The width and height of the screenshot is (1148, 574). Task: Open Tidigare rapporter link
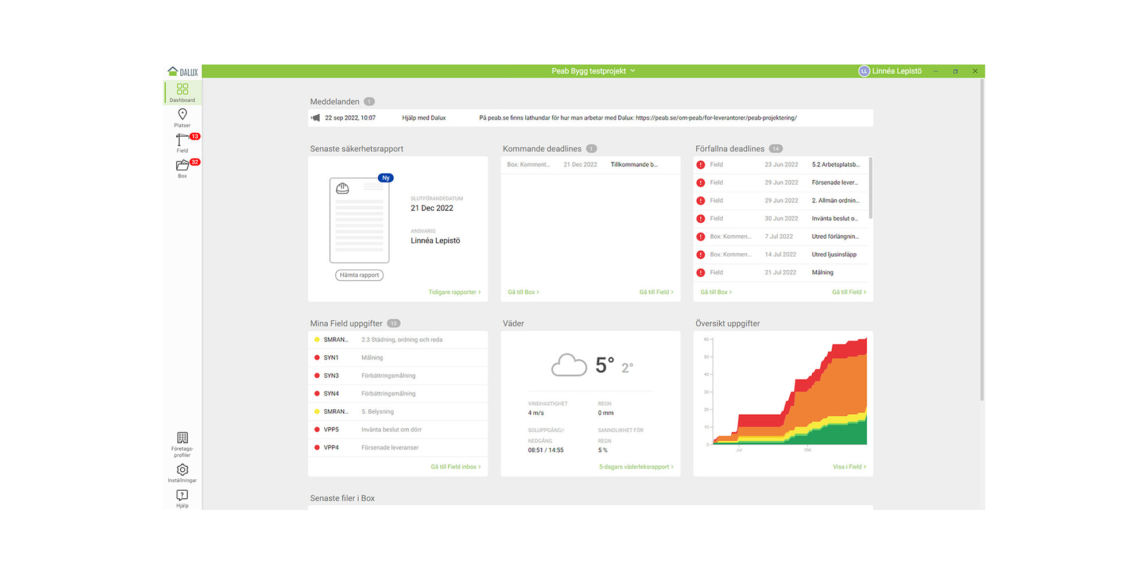click(454, 292)
